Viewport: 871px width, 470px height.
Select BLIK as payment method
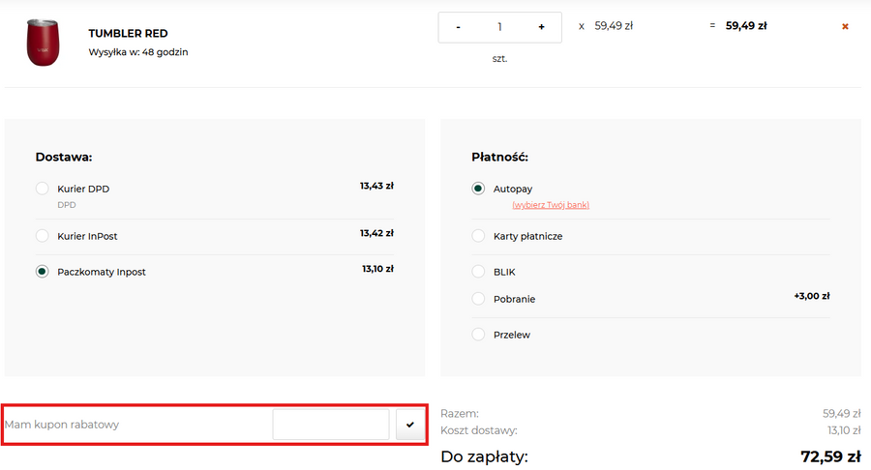pyautogui.click(x=478, y=272)
